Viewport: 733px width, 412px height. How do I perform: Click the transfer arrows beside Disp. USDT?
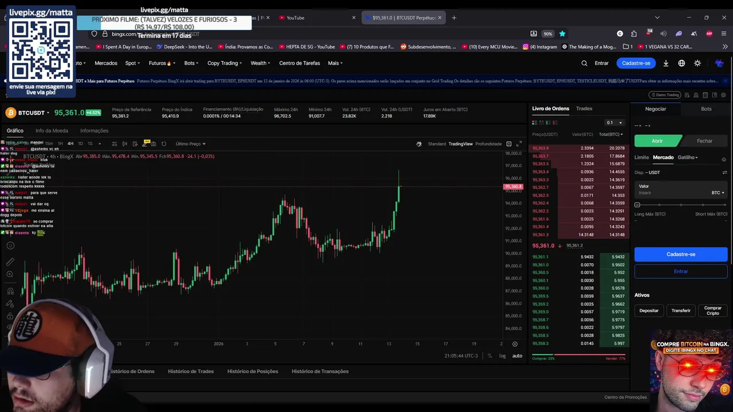pos(724,172)
